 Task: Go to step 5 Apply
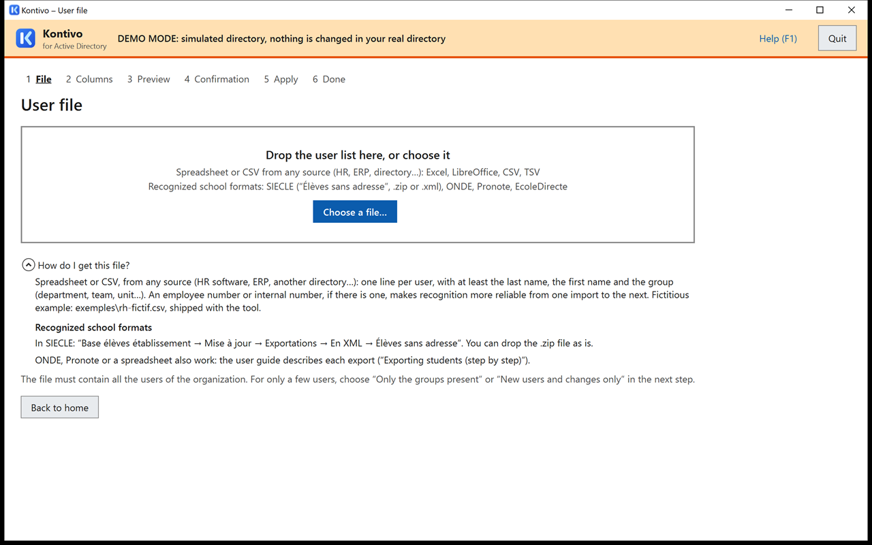point(281,79)
